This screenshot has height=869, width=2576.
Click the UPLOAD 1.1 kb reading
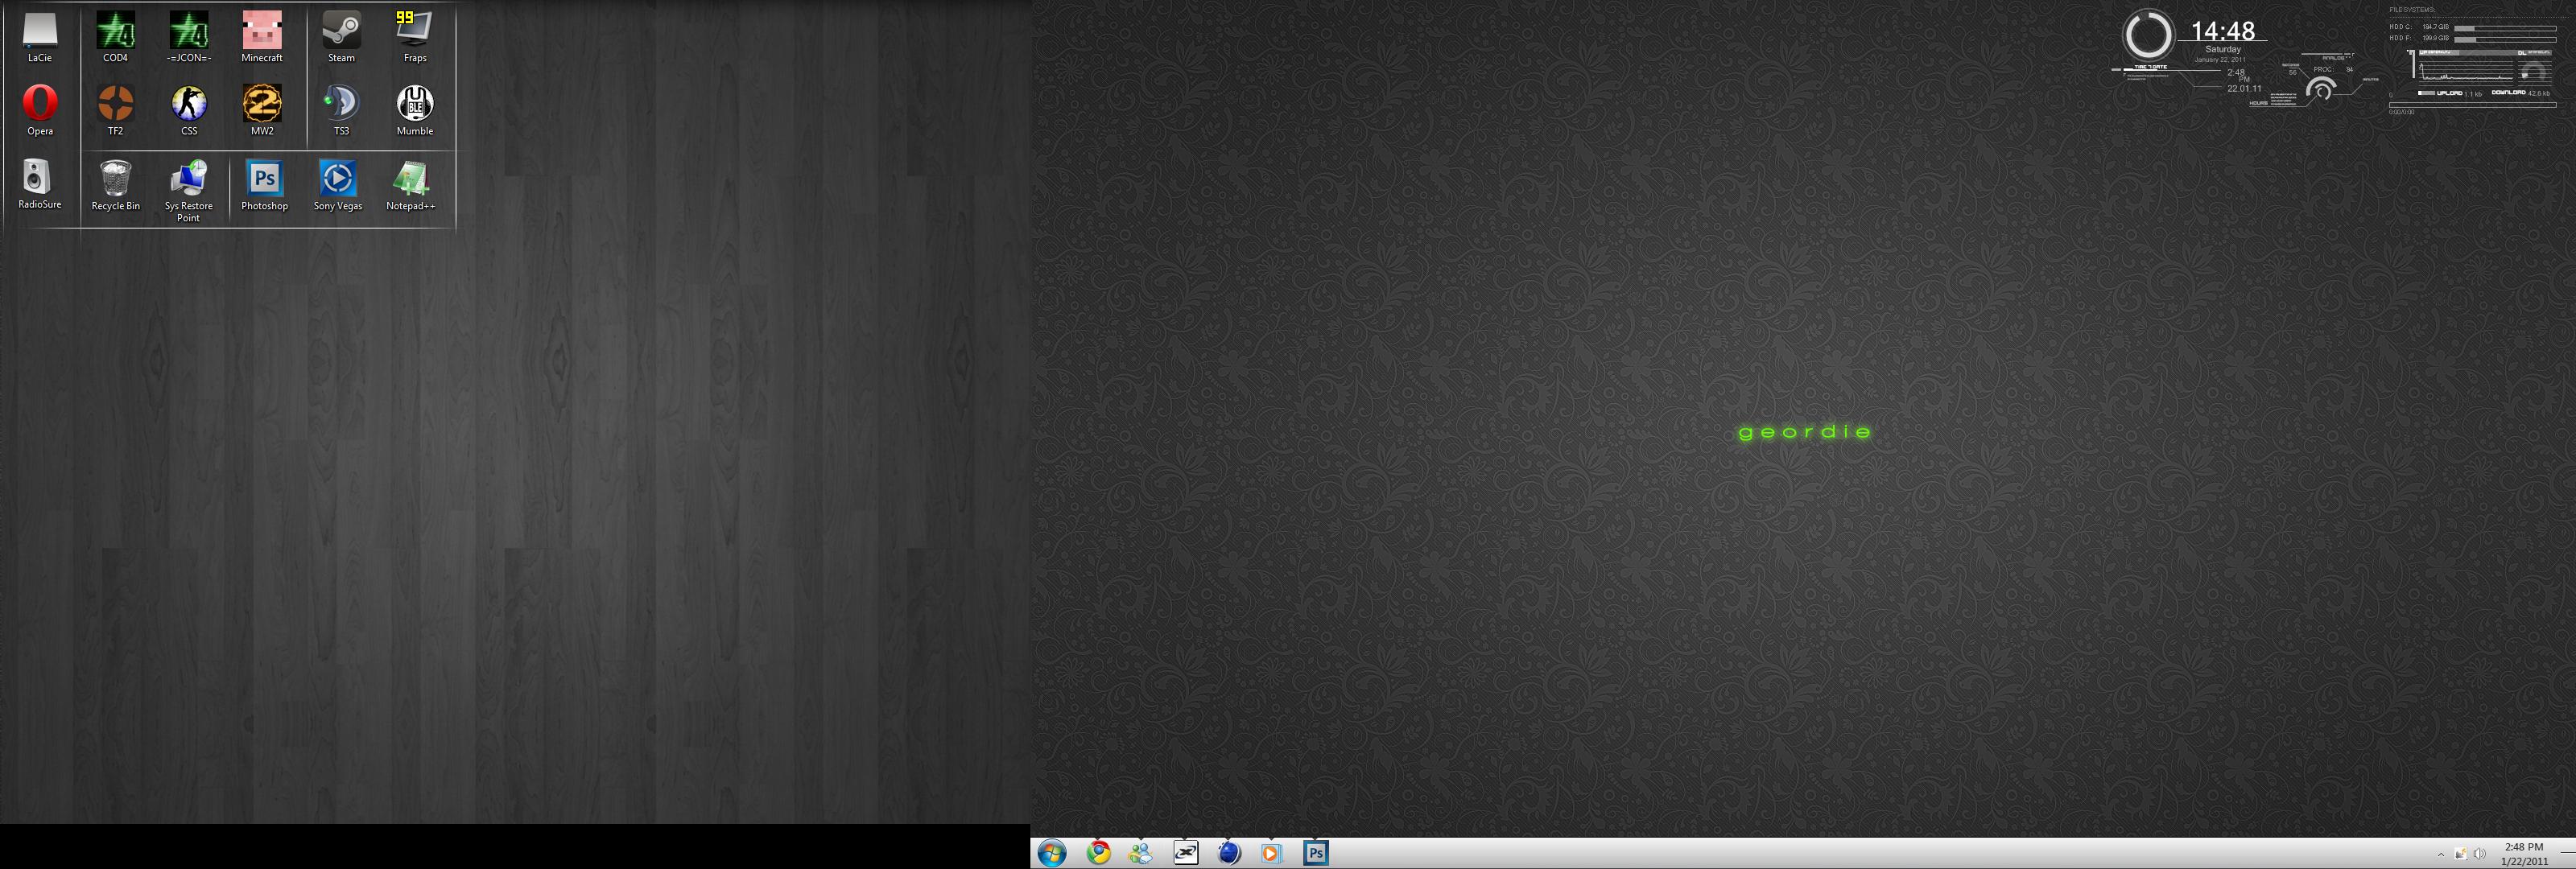coord(2460,93)
